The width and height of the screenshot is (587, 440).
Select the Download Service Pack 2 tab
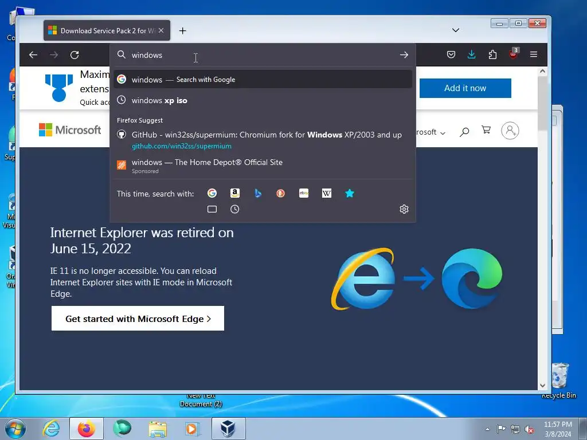point(107,31)
